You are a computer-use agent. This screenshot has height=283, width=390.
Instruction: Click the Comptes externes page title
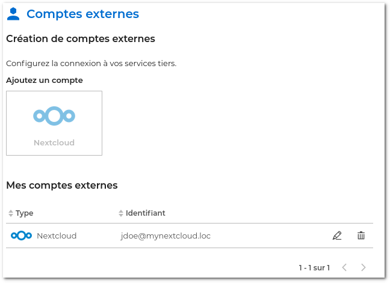click(82, 14)
